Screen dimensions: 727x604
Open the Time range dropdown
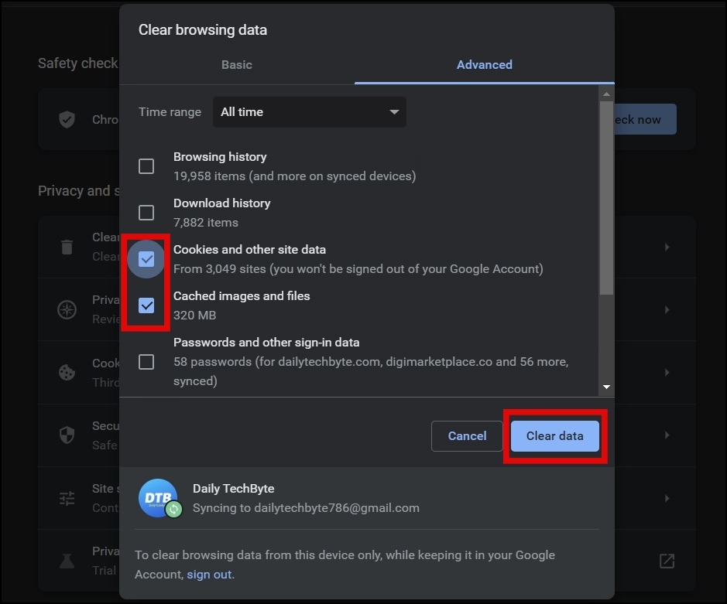tap(310, 112)
